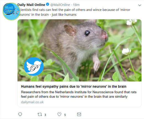The height and width of the screenshot is (119, 144).
Task: Click the blue verified badge
Action: pyautogui.click(x=48, y=4)
